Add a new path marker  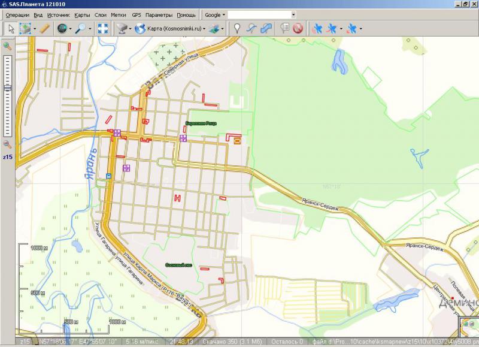pyautogui.click(x=252, y=28)
